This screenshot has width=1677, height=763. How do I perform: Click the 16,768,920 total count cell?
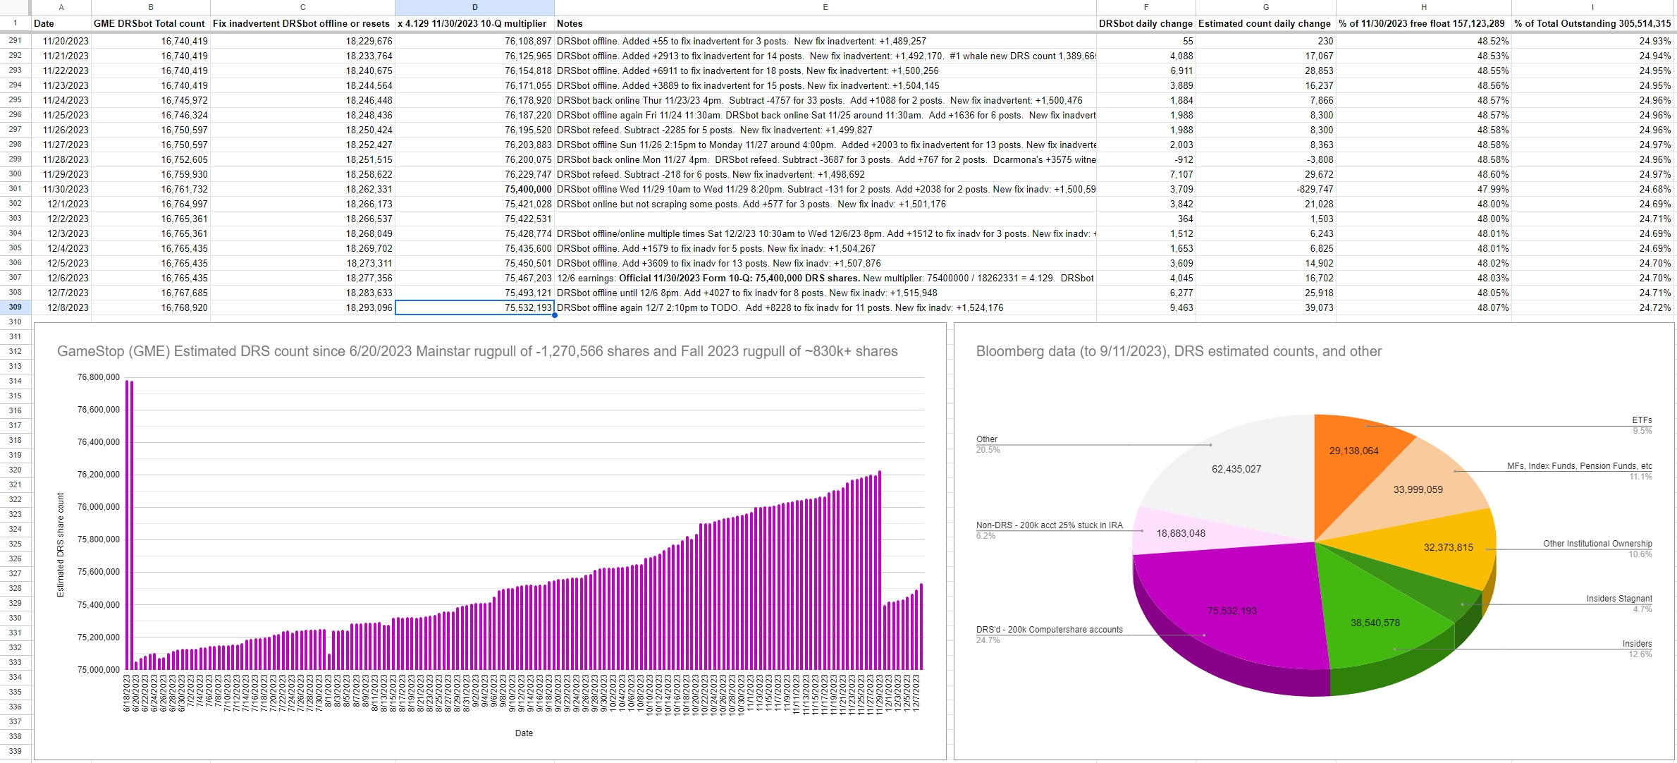click(x=151, y=307)
